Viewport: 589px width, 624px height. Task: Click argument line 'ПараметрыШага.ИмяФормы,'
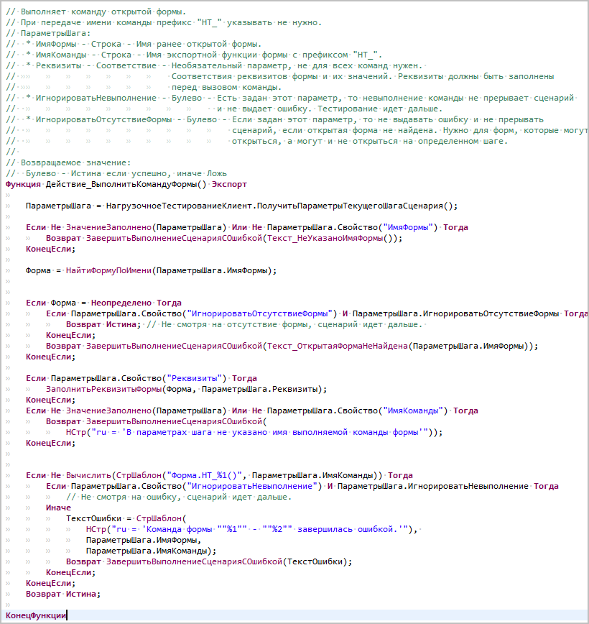tap(144, 540)
